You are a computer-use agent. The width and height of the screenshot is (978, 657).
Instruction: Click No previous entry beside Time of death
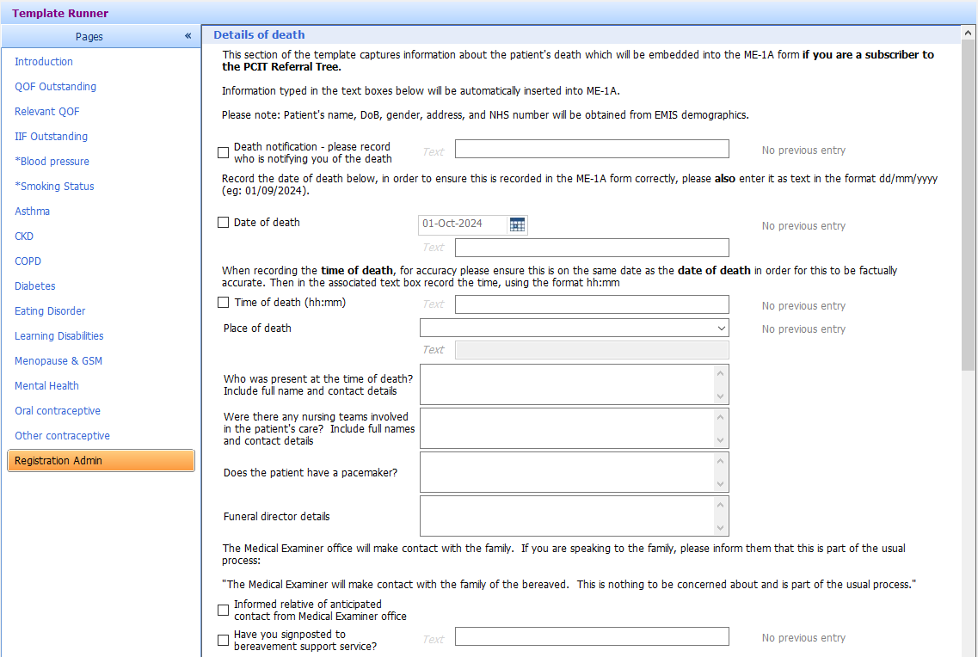[803, 306]
